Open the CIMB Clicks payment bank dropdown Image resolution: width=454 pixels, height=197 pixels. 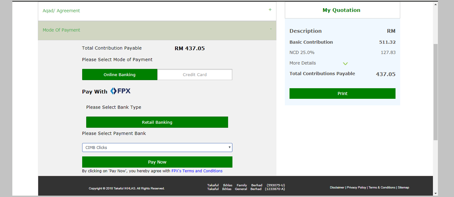point(157,147)
